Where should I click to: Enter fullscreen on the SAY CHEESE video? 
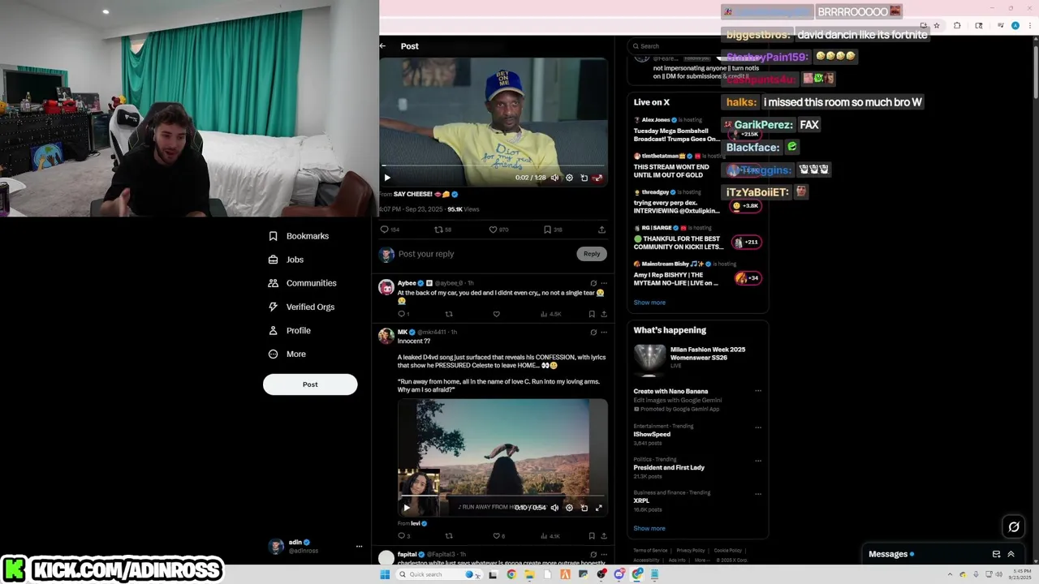(598, 178)
